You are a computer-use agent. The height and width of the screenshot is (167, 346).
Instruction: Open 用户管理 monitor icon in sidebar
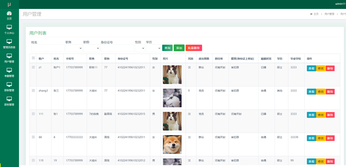click(x=9, y=56)
